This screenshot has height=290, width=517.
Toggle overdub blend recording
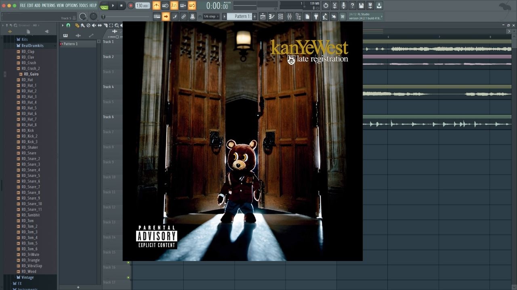pos(183,6)
